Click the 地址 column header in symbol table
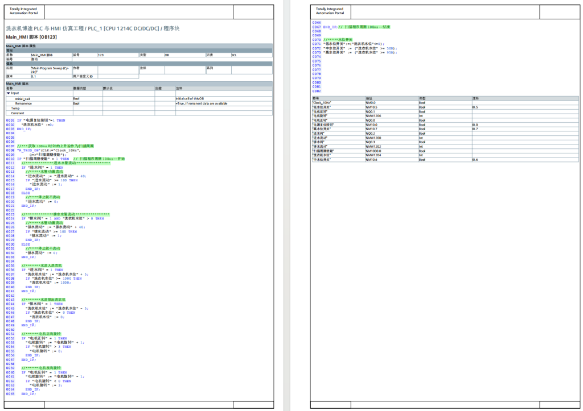Viewport: 583px width, 411px height. pos(369,98)
